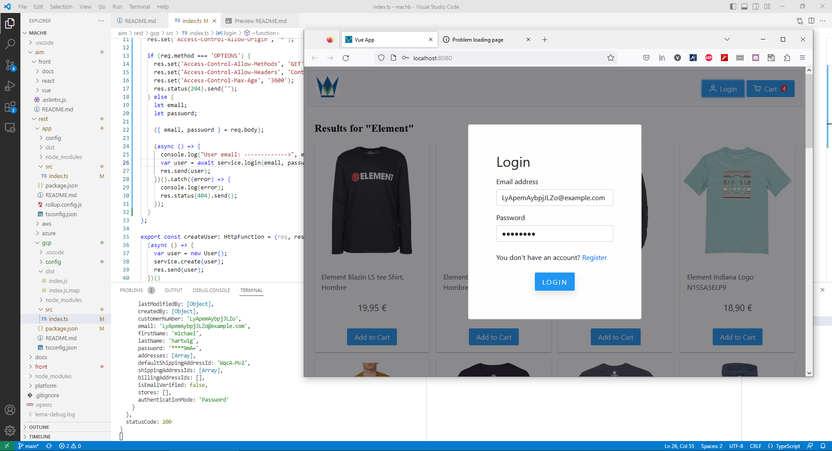Open the Terminal menu
832x451 pixels.
[139, 6]
